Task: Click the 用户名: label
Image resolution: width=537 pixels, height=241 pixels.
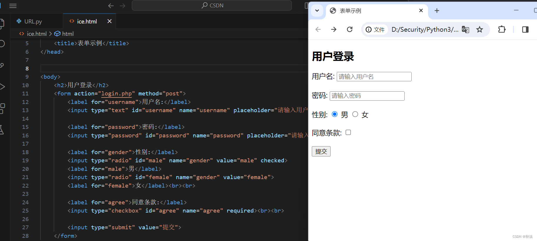Action: [323, 77]
